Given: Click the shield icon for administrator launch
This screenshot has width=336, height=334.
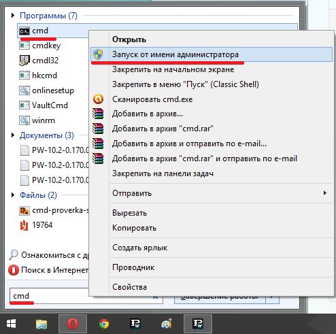Looking at the screenshot, I should coord(98,54).
